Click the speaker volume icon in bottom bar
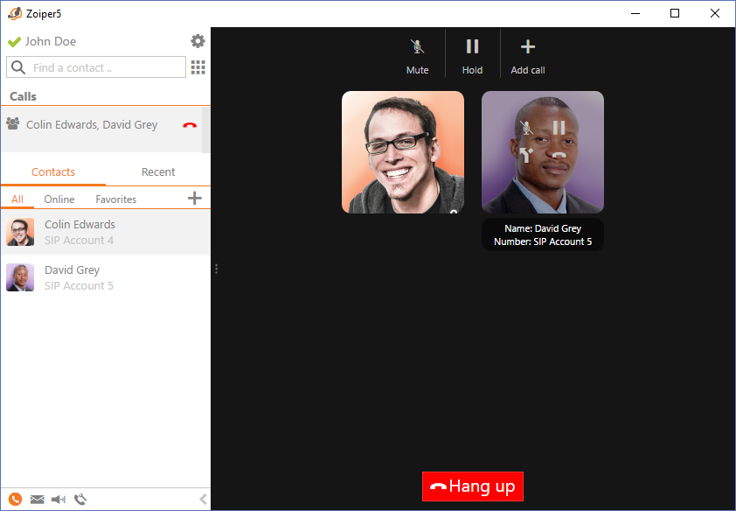 tap(59, 500)
